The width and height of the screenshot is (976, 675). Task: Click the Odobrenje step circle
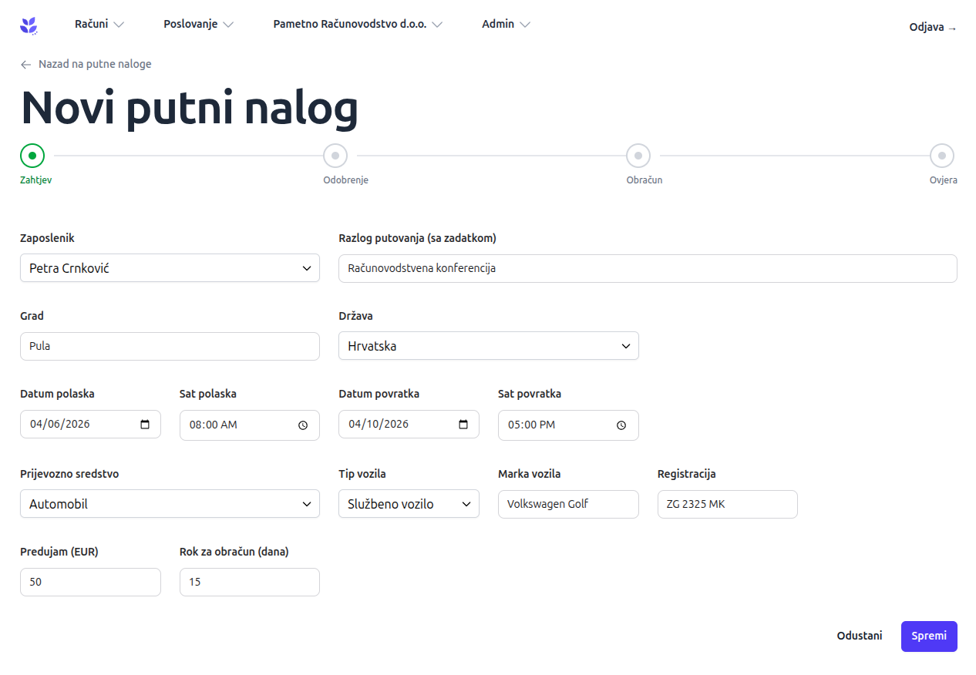click(335, 156)
